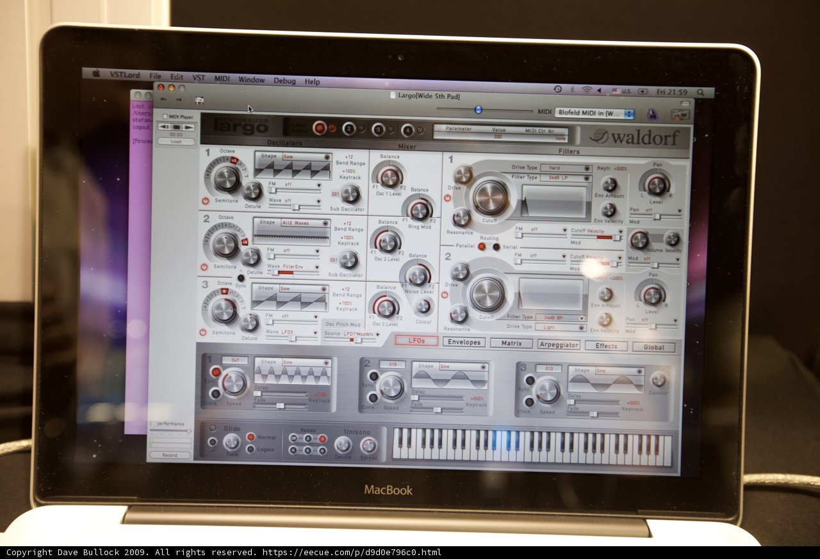820x559 pixels.
Task: Open Oscillator 3 Shape dropdown
Action: 304,288
